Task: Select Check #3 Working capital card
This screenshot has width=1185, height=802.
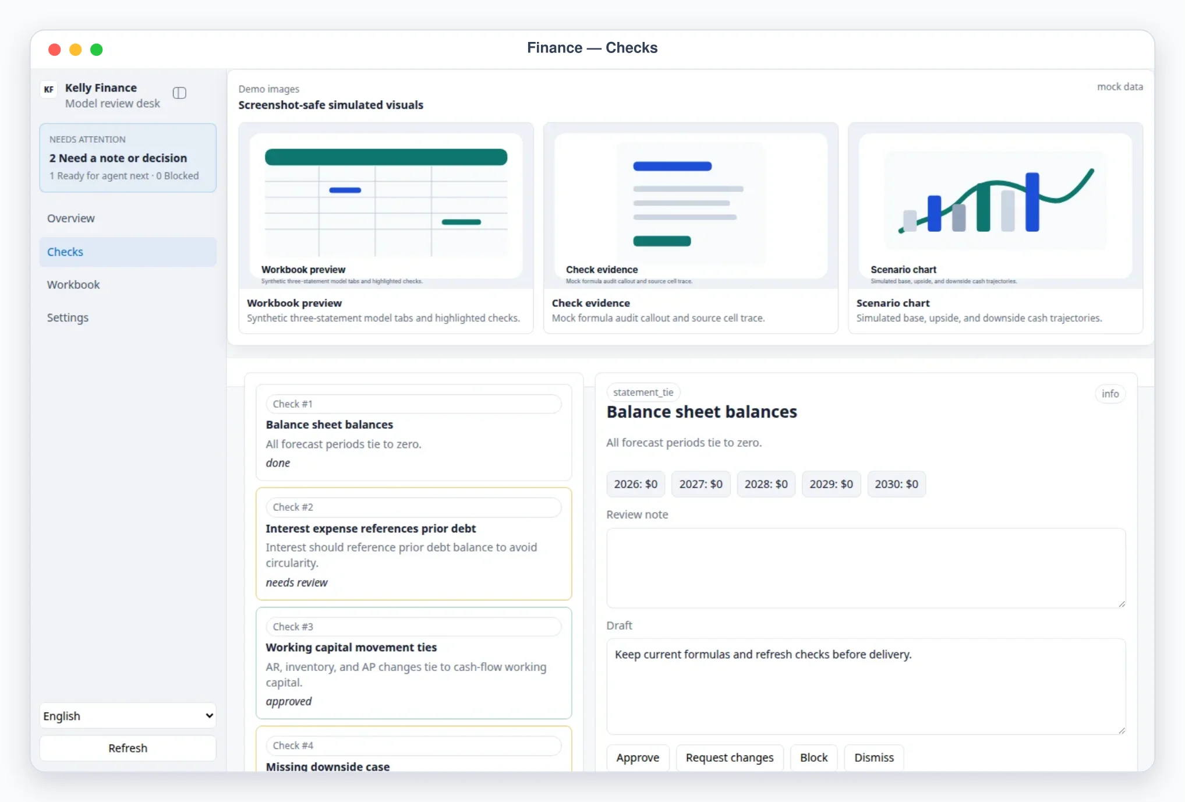Action: [413, 663]
